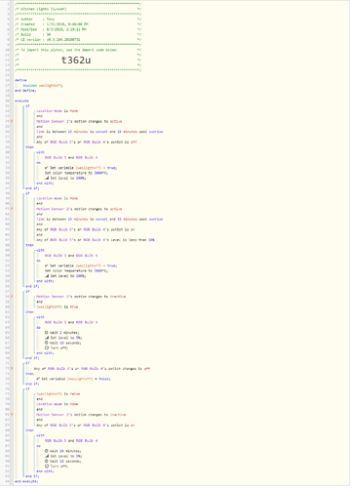Click Motion Sensor 2 condition on line 24

pyautogui.click(x=79, y=122)
